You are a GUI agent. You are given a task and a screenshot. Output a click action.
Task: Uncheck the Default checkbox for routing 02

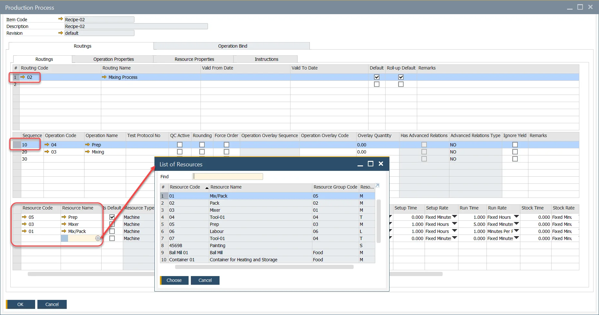377,77
